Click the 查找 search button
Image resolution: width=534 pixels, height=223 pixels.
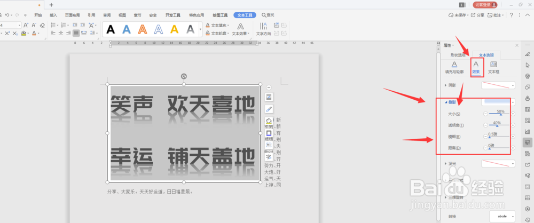pyautogui.click(x=268, y=15)
